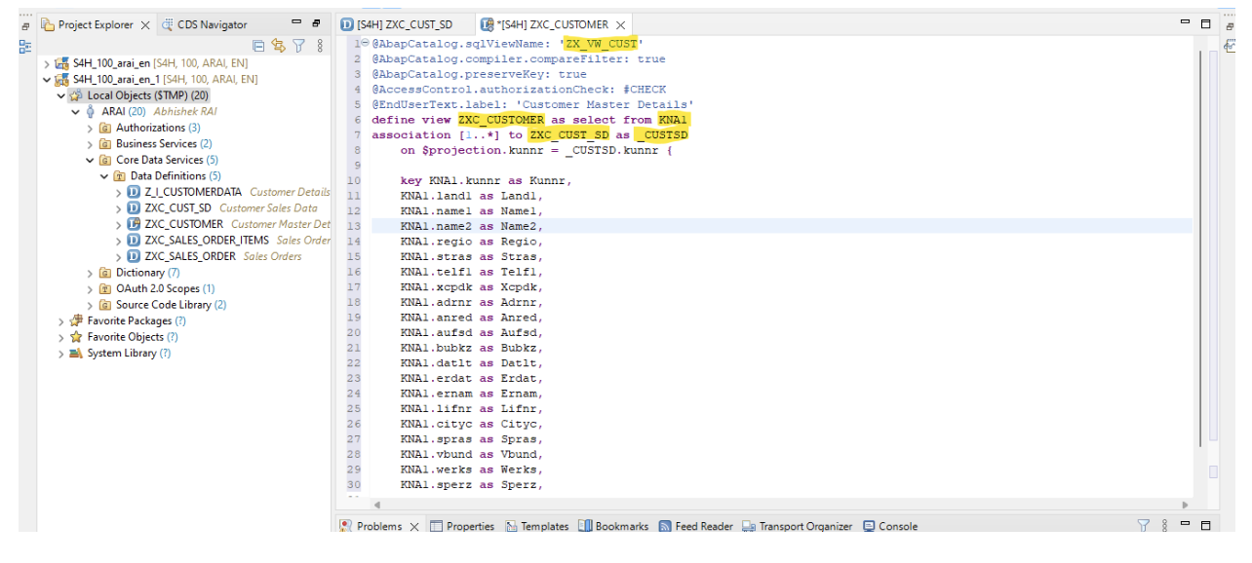
Task: Open the Bookmarks view tab
Action: [x=613, y=526]
